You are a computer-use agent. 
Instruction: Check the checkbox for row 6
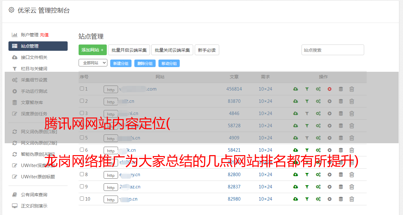click(82, 150)
